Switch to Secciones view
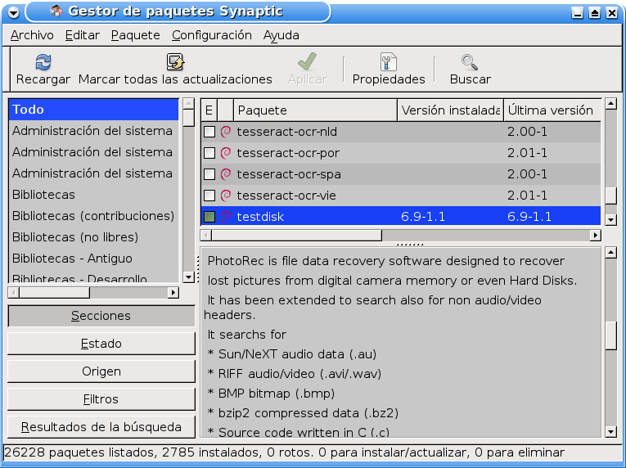This screenshot has width=626, height=468. click(101, 316)
